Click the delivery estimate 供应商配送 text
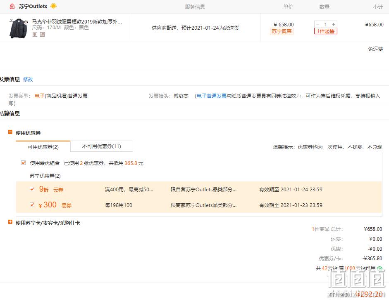Viewport: 389px width, 301px height. pos(195,28)
